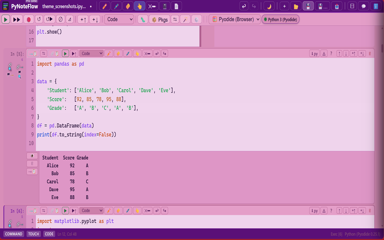This screenshot has width=384, height=240.
Task: Click the Python 3 (Pyodide) kernel status pill
Action: tap(280, 19)
